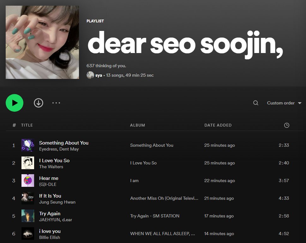Viewport: 306px width, 243px height.
Task: Click the Hear me cover art
Action: (28, 181)
